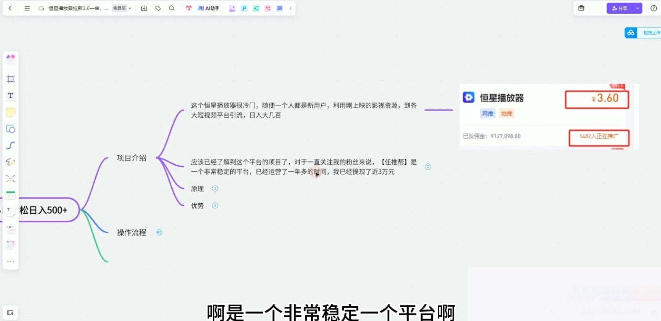Choose the freehand pen tool
This screenshot has height=321, width=661.
pos(10,162)
